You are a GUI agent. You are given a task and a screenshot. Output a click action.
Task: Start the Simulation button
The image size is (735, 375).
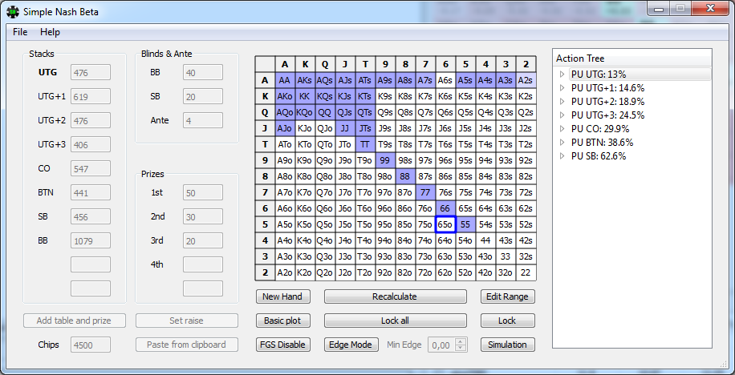tap(507, 345)
